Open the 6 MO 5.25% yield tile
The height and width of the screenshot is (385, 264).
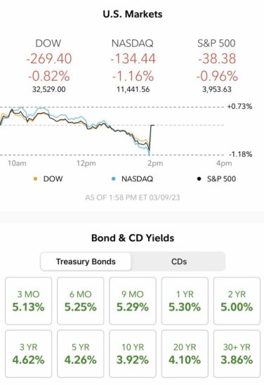tap(81, 301)
